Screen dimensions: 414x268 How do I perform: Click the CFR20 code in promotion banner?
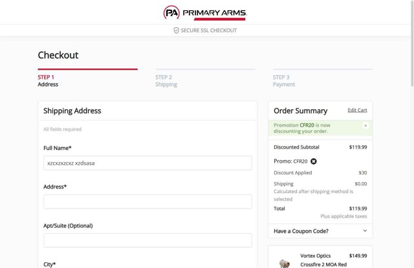(x=307, y=125)
